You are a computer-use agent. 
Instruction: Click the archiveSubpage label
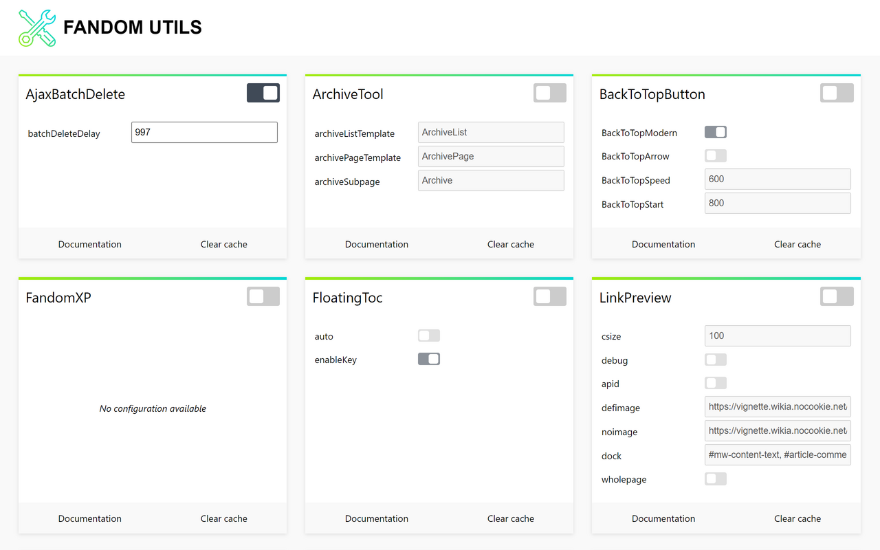point(347,181)
